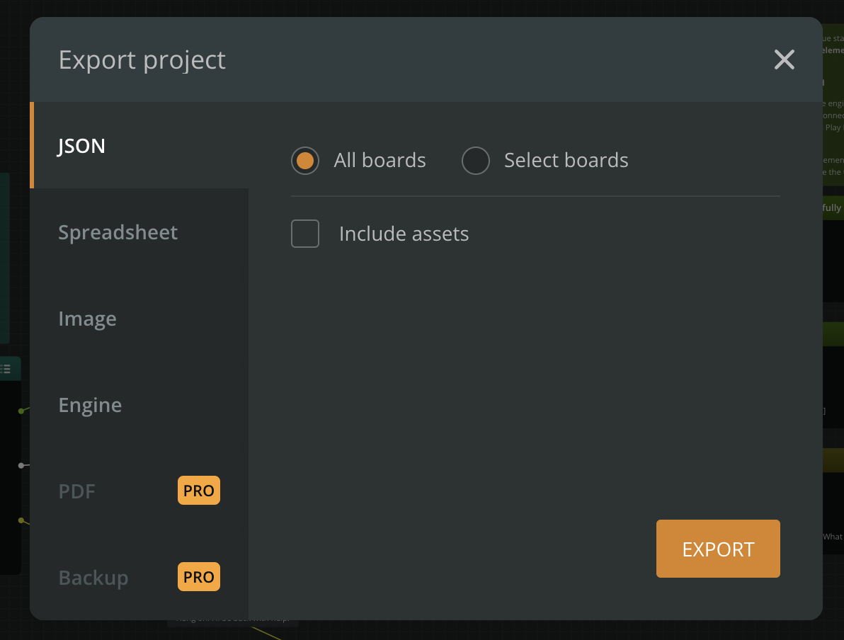Click the yellow connector dot at left edge

pos(21,520)
